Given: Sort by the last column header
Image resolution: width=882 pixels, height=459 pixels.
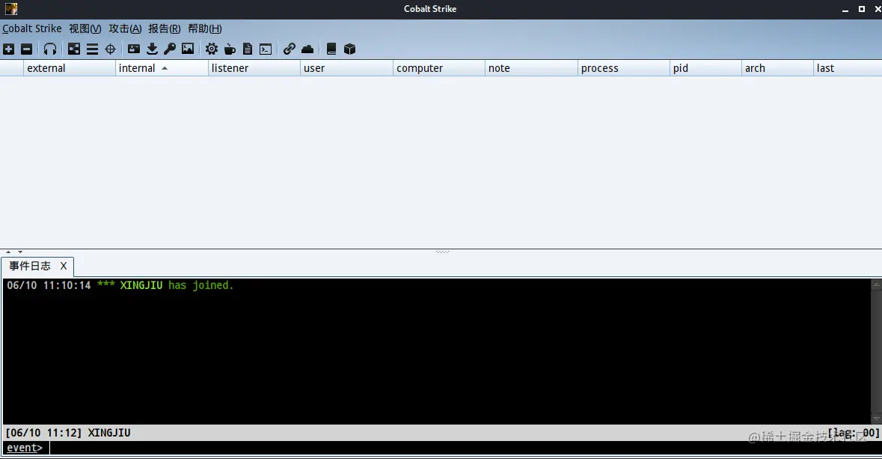Looking at the screenshot, I should (x=848, y=68).
